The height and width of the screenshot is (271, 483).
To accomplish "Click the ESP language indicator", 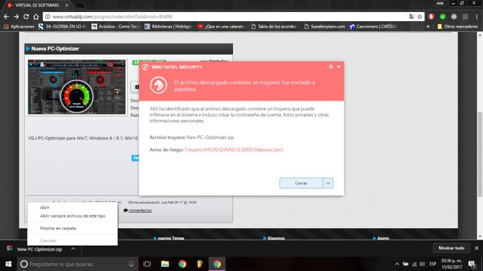I will click(x=433, y=264).
